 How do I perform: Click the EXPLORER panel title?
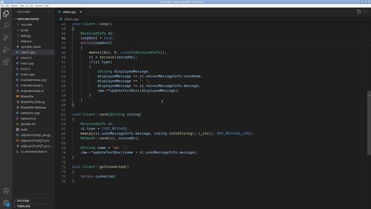point(24,12)
